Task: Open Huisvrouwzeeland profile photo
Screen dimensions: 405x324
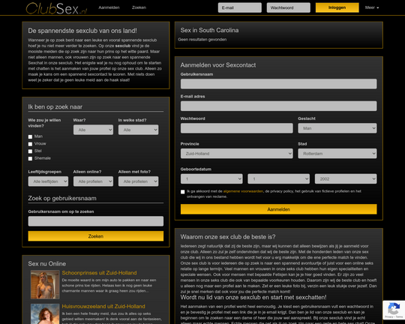Action: point(45,313)
